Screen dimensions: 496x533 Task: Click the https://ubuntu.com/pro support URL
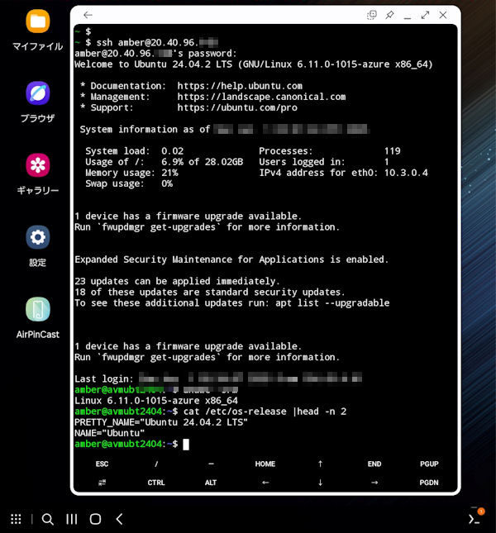click(x=237, y=107)
